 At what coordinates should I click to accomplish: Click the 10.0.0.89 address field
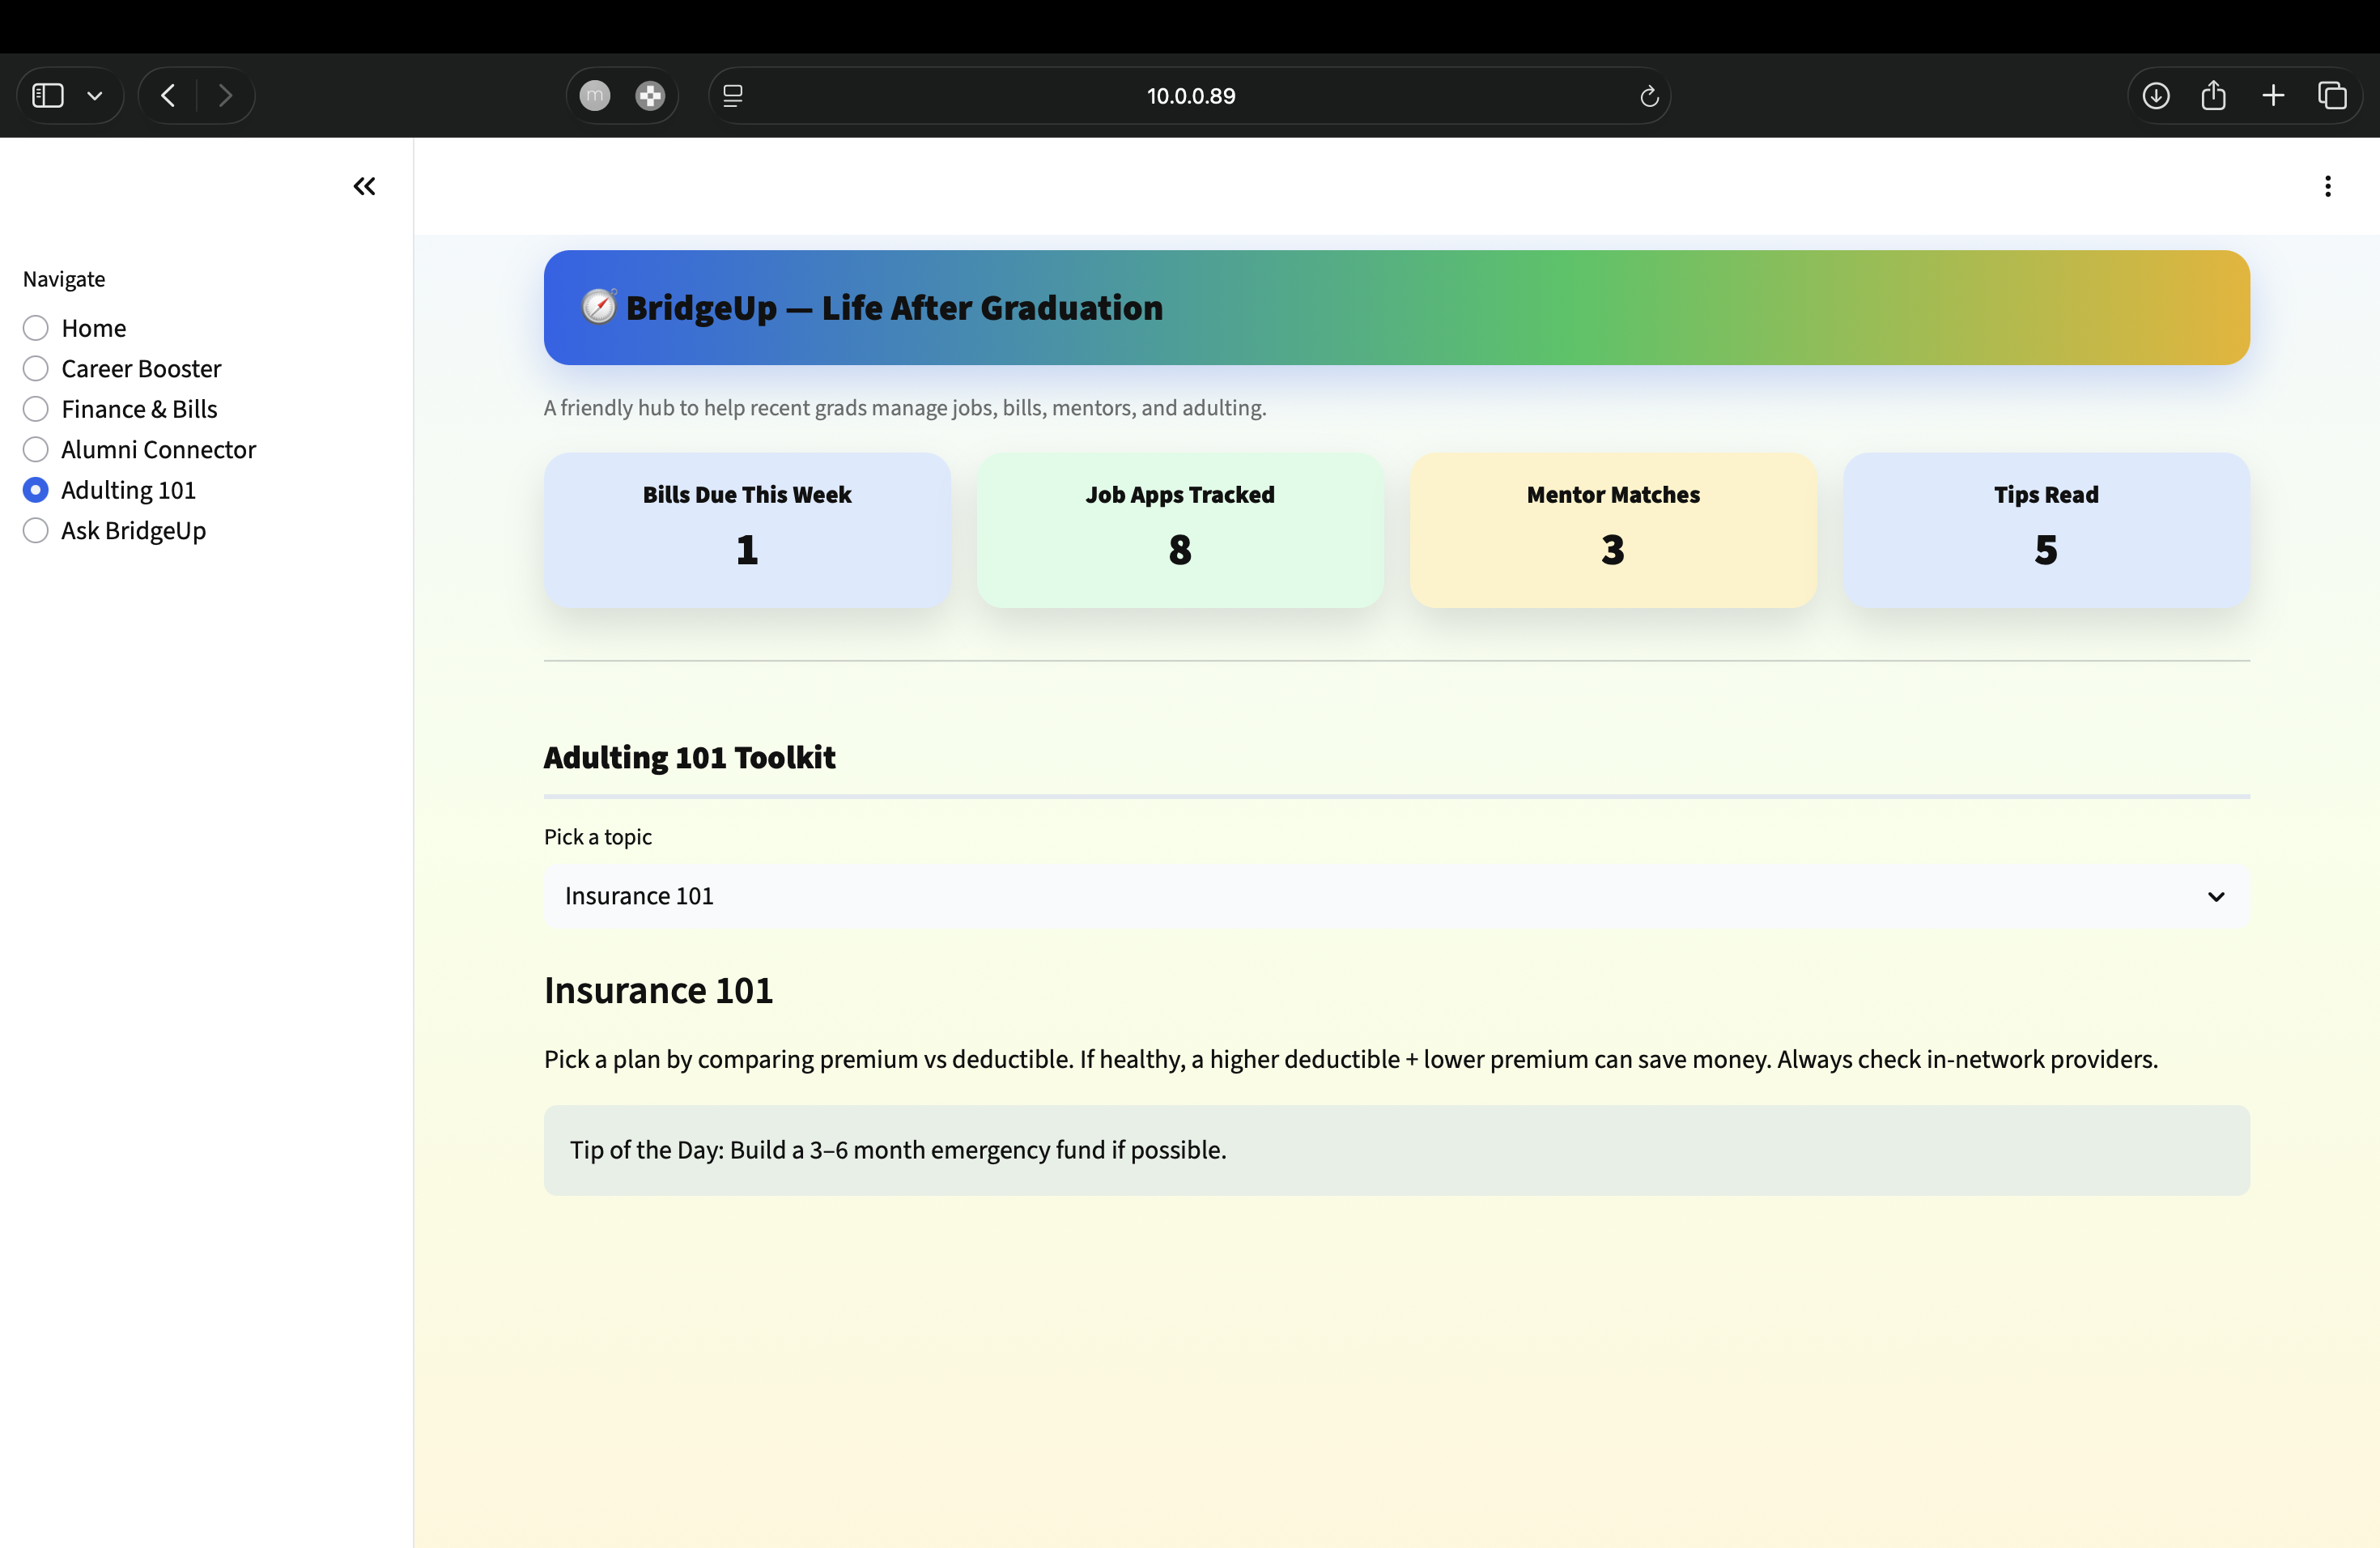(1190, 96)
